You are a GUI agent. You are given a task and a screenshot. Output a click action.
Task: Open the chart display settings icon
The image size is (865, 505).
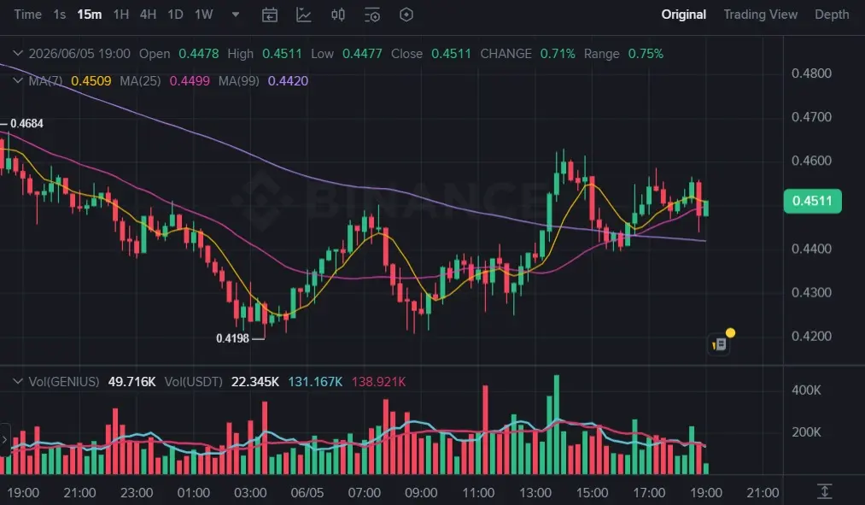(x=372, y=15)
